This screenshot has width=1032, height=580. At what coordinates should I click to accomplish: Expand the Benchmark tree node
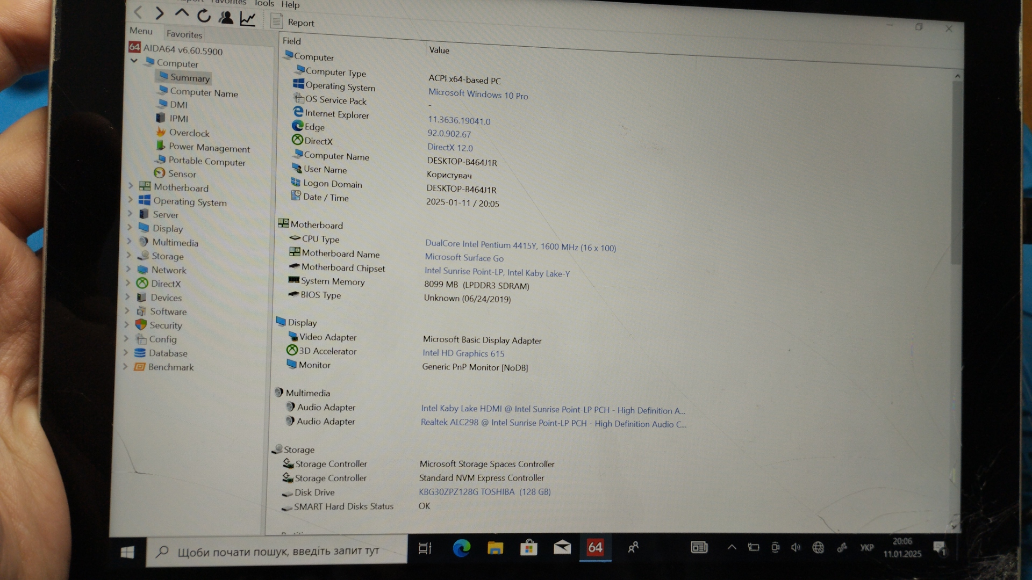point(125,366)
